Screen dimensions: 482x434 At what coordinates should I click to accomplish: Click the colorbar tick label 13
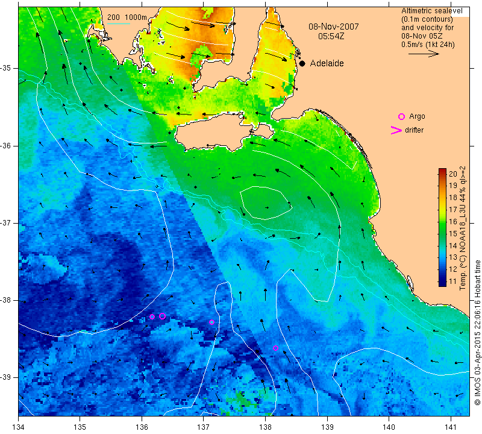453,257
